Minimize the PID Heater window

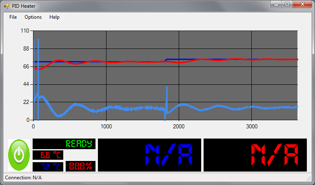coord(276,4)
